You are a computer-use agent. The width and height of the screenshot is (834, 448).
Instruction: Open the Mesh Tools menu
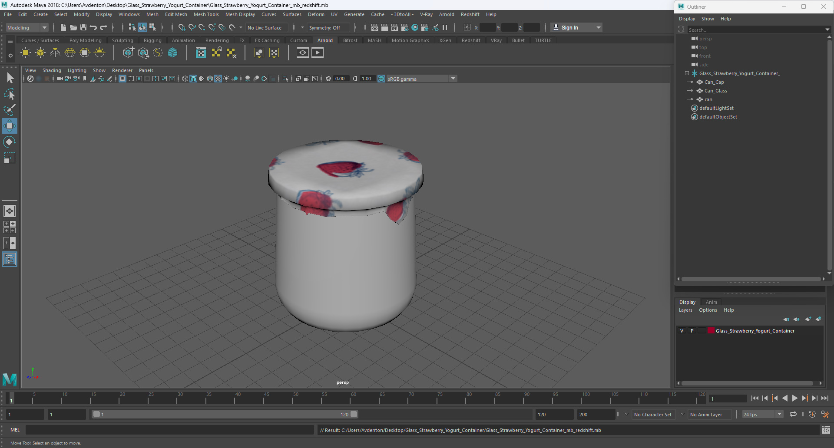click(206, 14)
